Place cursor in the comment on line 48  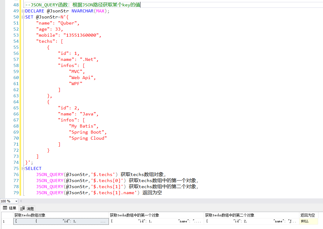[x=76, y=5]
